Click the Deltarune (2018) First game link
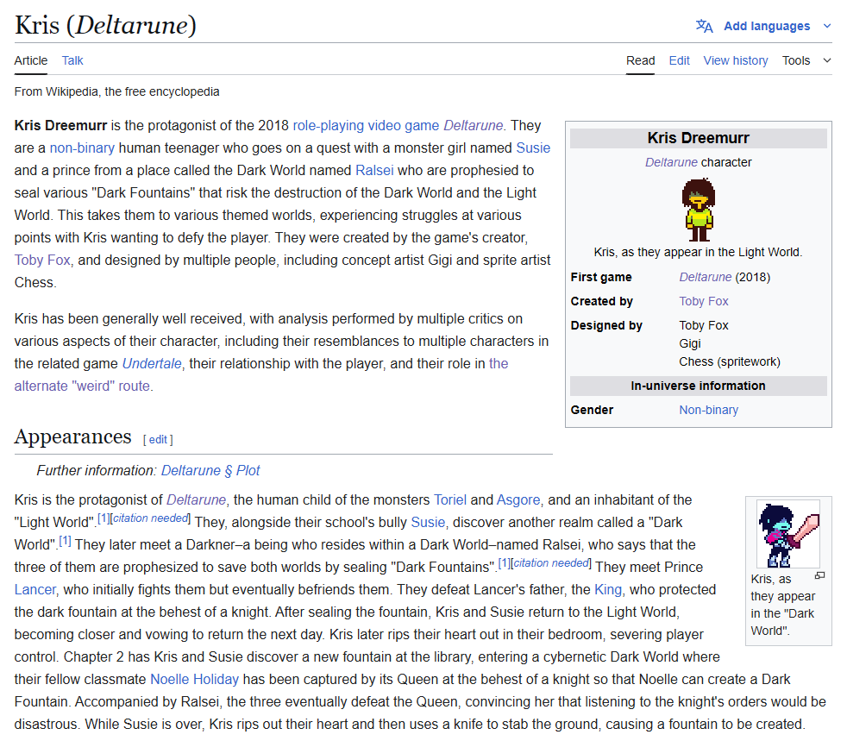Image resolution: width=847 pixels, height=741 pixels. click(705, 277)
